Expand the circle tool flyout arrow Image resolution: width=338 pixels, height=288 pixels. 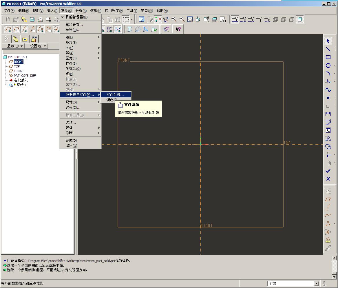pyautogui.click(x=334, y=65)
